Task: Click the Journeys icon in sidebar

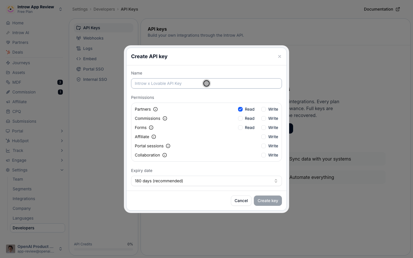Action: (8, 63)
